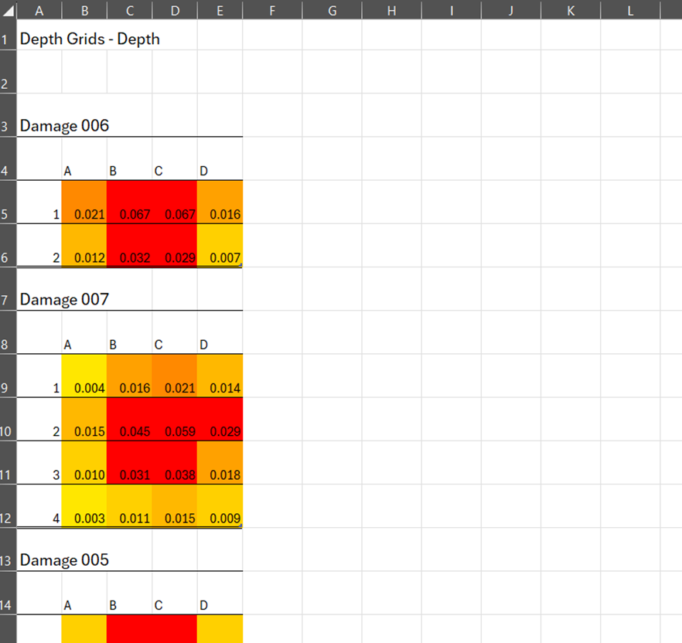Select column I header
Viewport: 682px width, 643px height.
tap(452, 9)
